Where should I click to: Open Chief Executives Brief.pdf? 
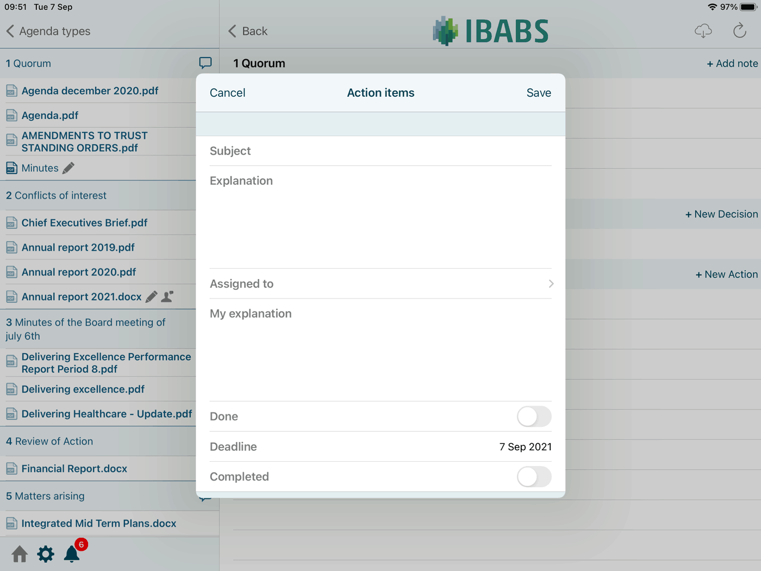click(x=84, y=222)
